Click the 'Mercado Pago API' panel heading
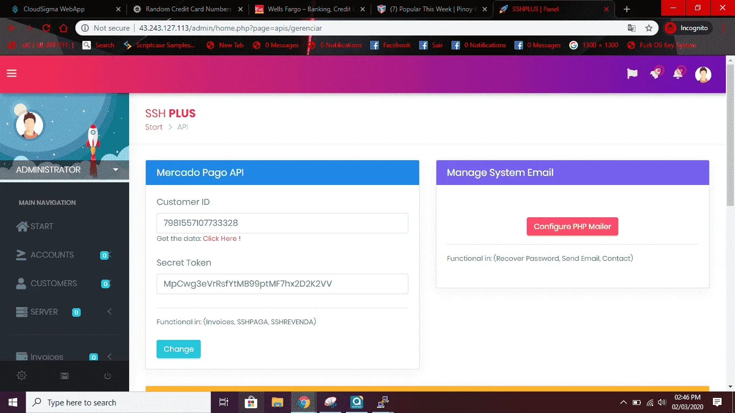The width and height of the screenshot is (735, 413). (200, 173)
